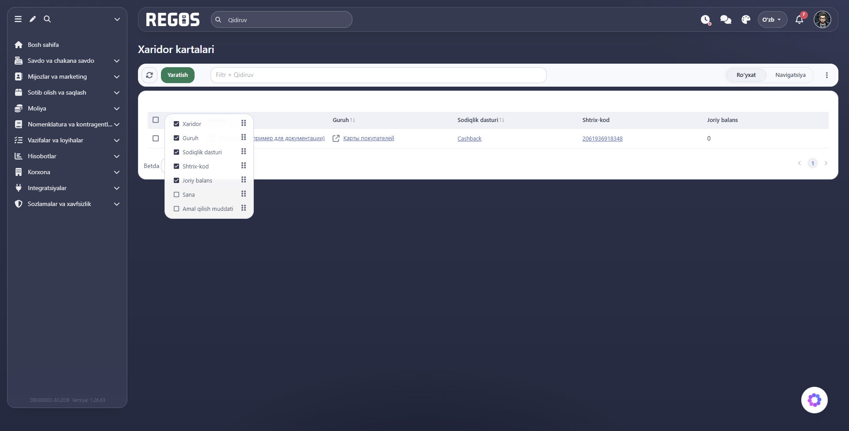Viewport: 849px width, 431px height.
Task: Click the refresh list icon button
Action: click(149, 75)
